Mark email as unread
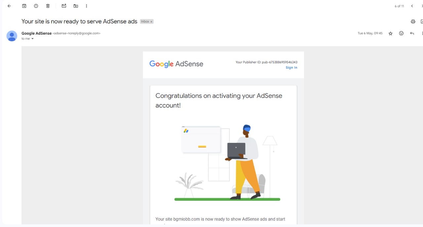This screenshot has width=423, height=227. (64, 6)
